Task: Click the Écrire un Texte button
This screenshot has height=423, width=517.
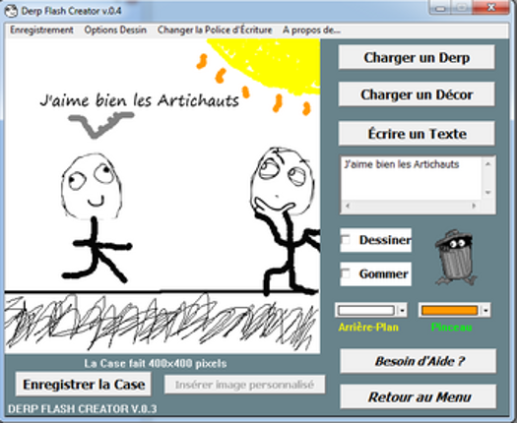Action: pos(417,134)
